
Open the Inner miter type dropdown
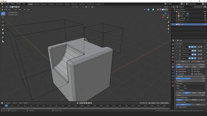[194, 88]
